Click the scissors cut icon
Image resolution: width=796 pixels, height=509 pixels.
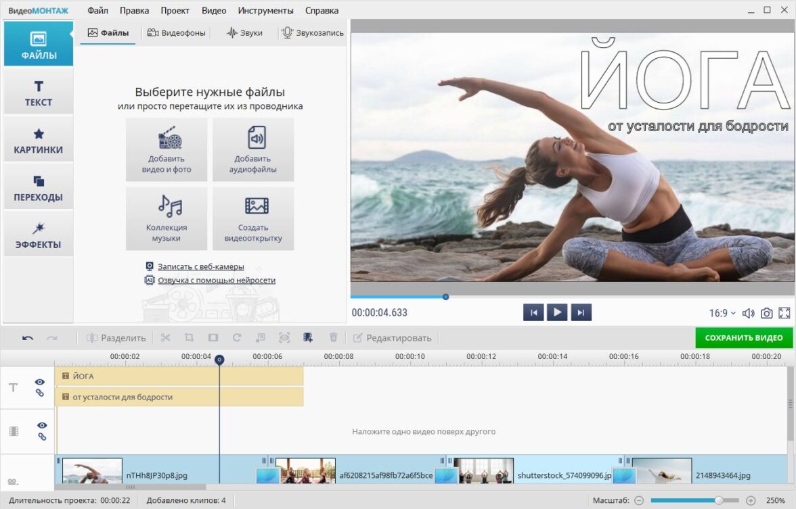pos(165,338)
